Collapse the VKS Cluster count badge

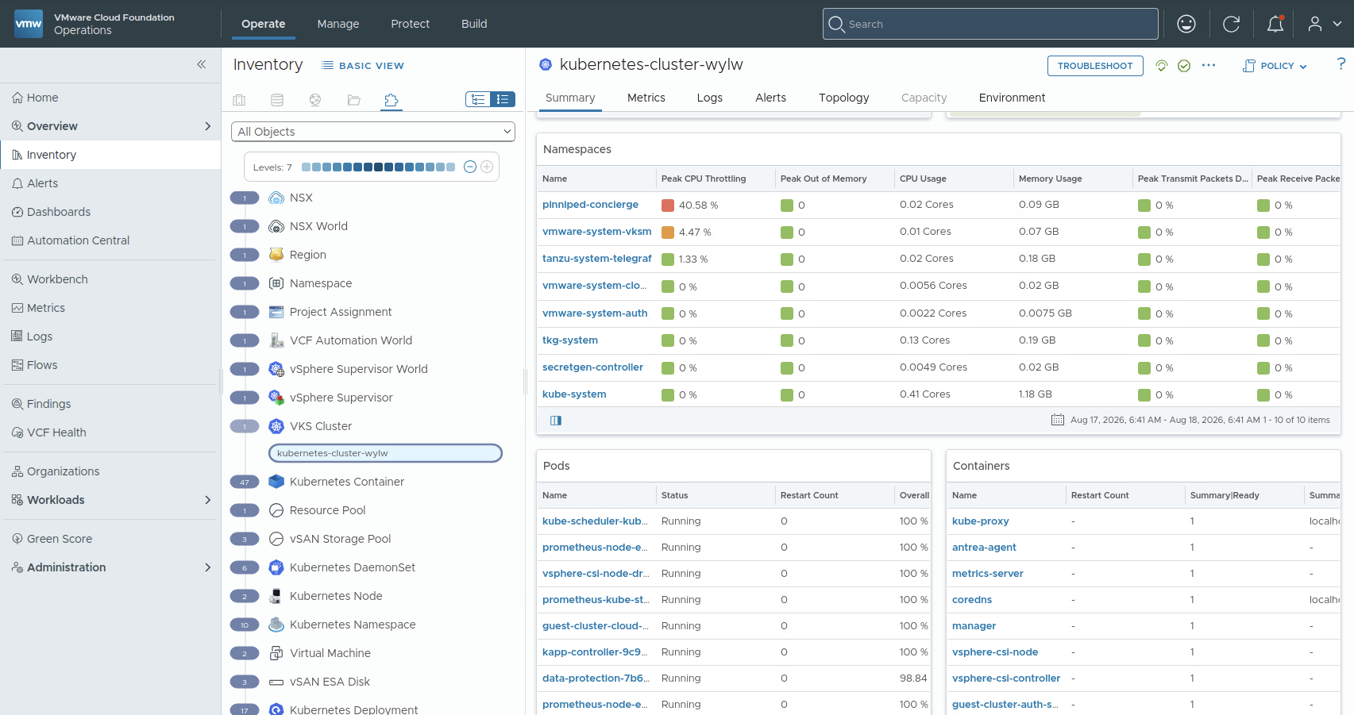pyautogui.click(x=245, y=426)
